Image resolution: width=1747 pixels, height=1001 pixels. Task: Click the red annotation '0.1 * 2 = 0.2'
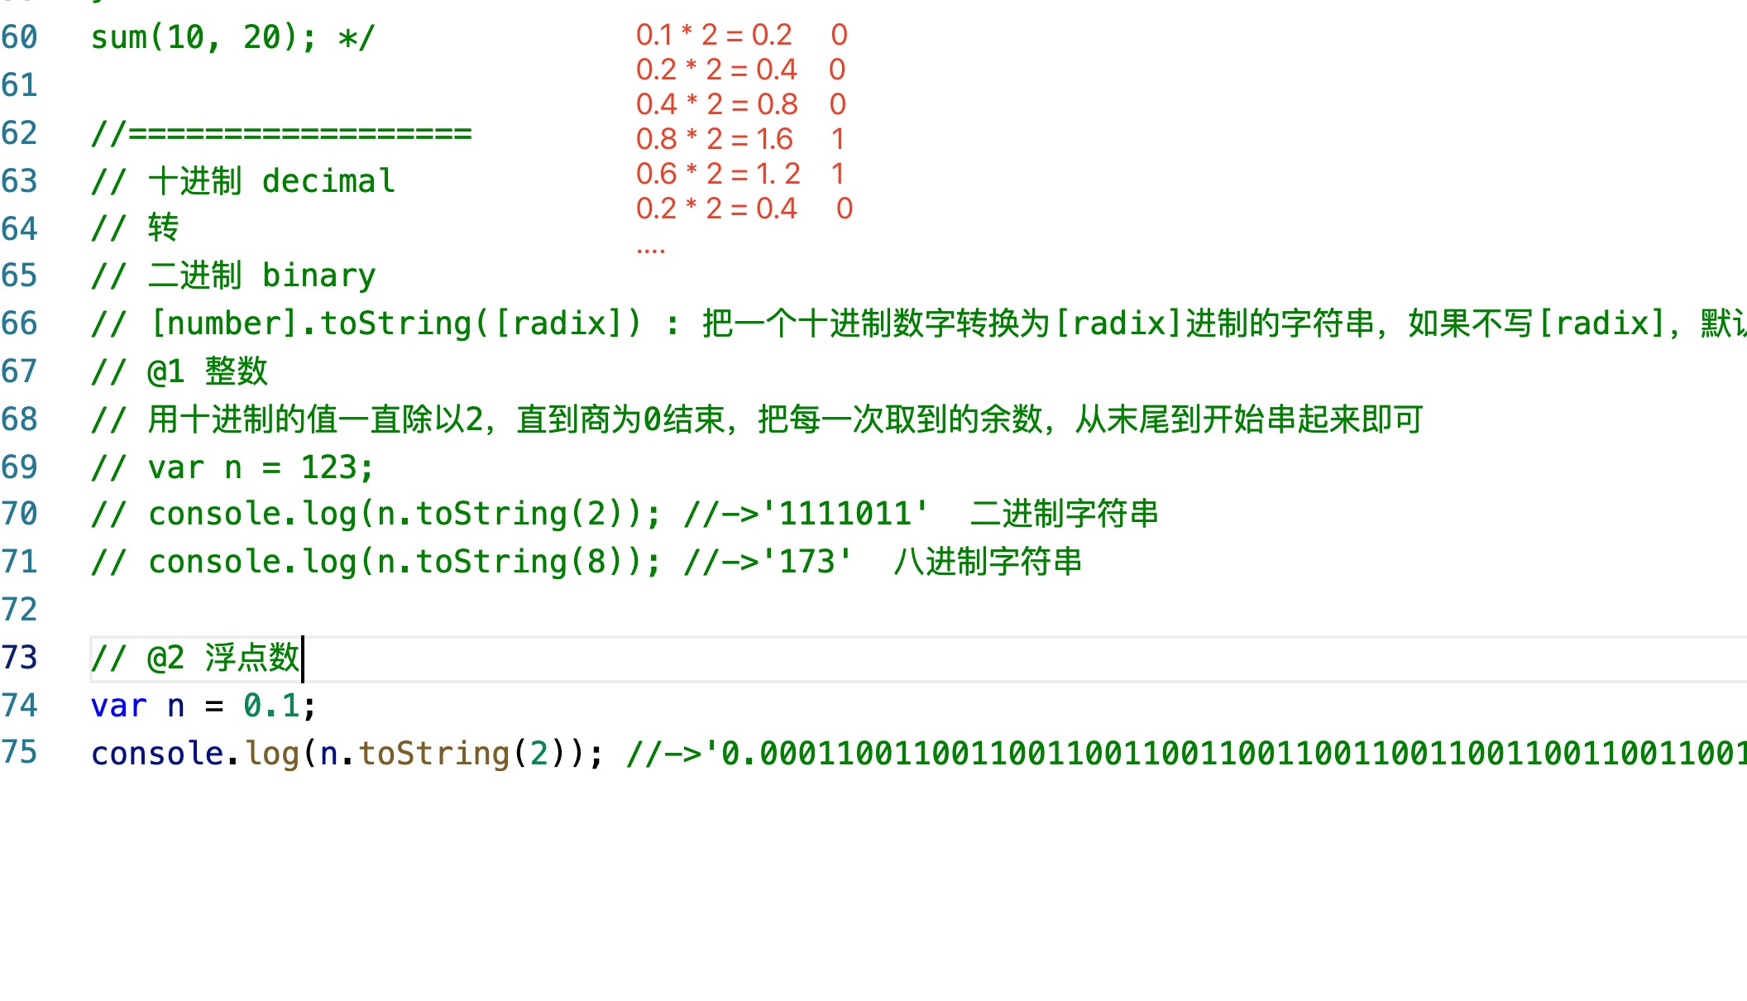pyautogui.click(x=714, y=35)
